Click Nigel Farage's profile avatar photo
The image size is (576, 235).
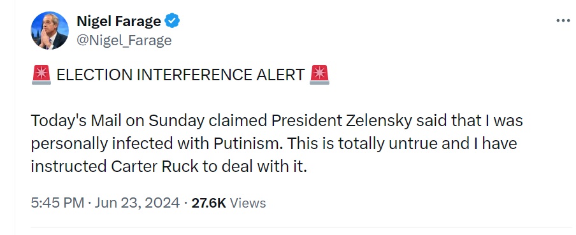(x=50, y=31)
